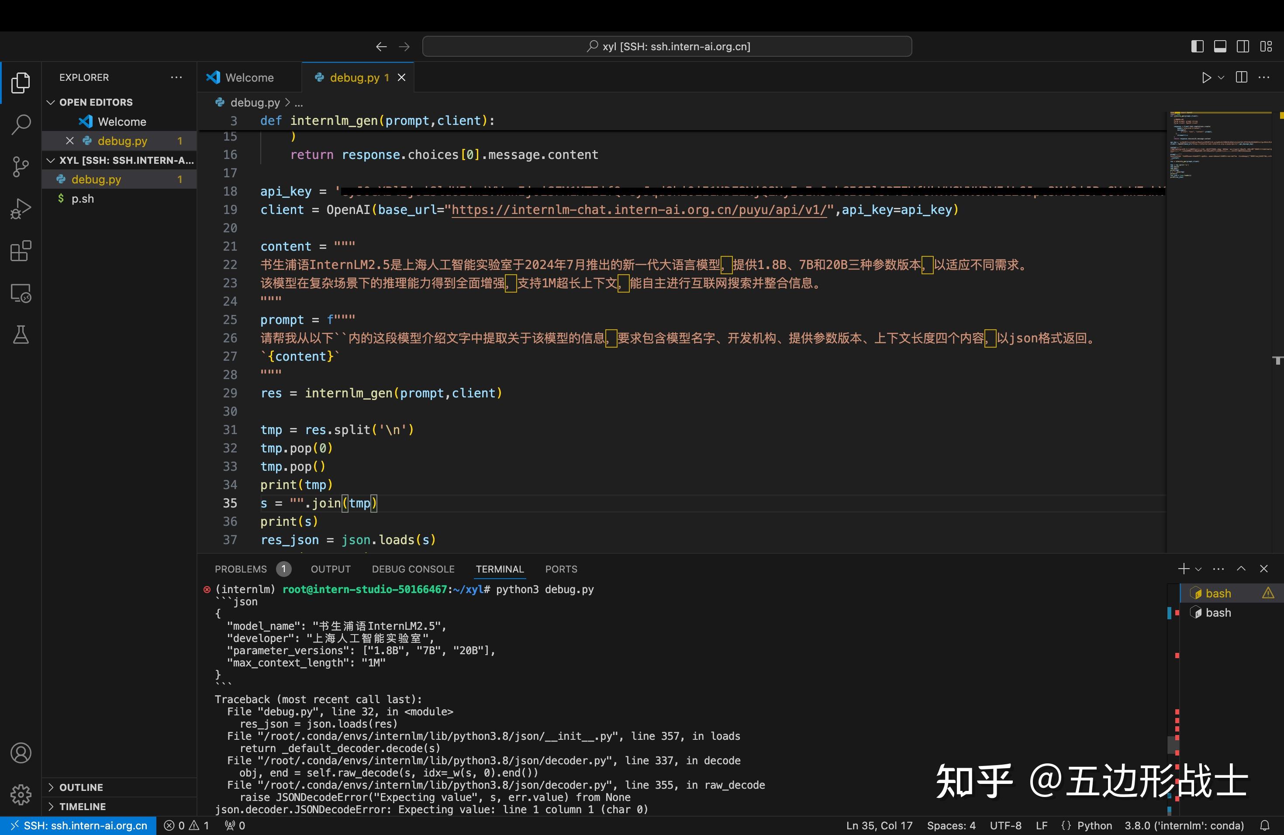Go forward with the right arrow

click(404, 47)
